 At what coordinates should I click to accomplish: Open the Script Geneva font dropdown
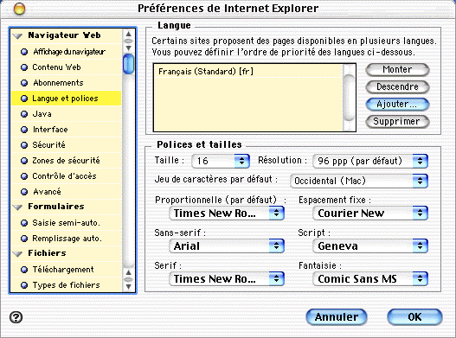point(370,246)
